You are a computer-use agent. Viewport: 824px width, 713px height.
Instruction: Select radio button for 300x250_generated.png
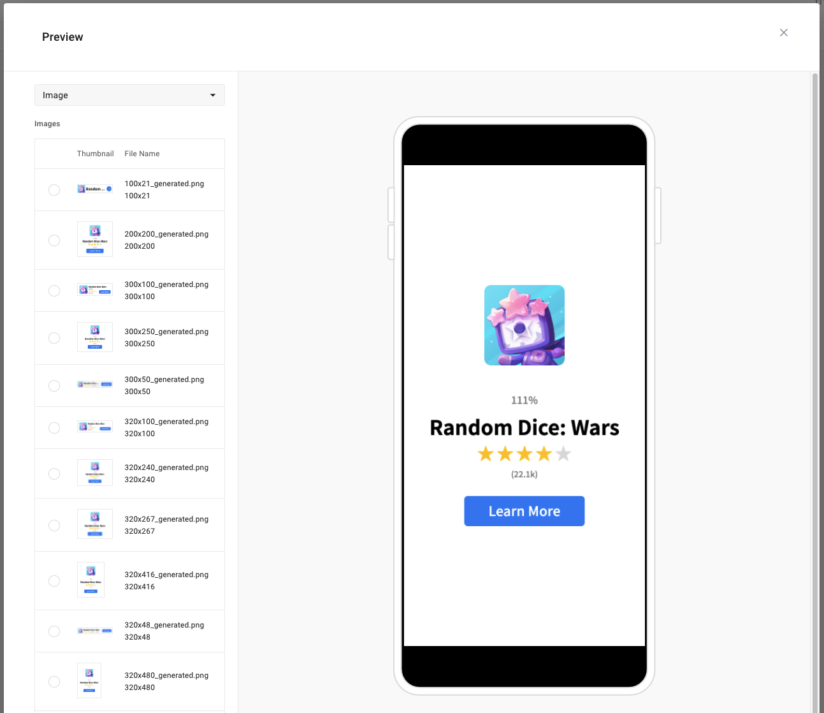pyautogui.click(x=54, y=338)
